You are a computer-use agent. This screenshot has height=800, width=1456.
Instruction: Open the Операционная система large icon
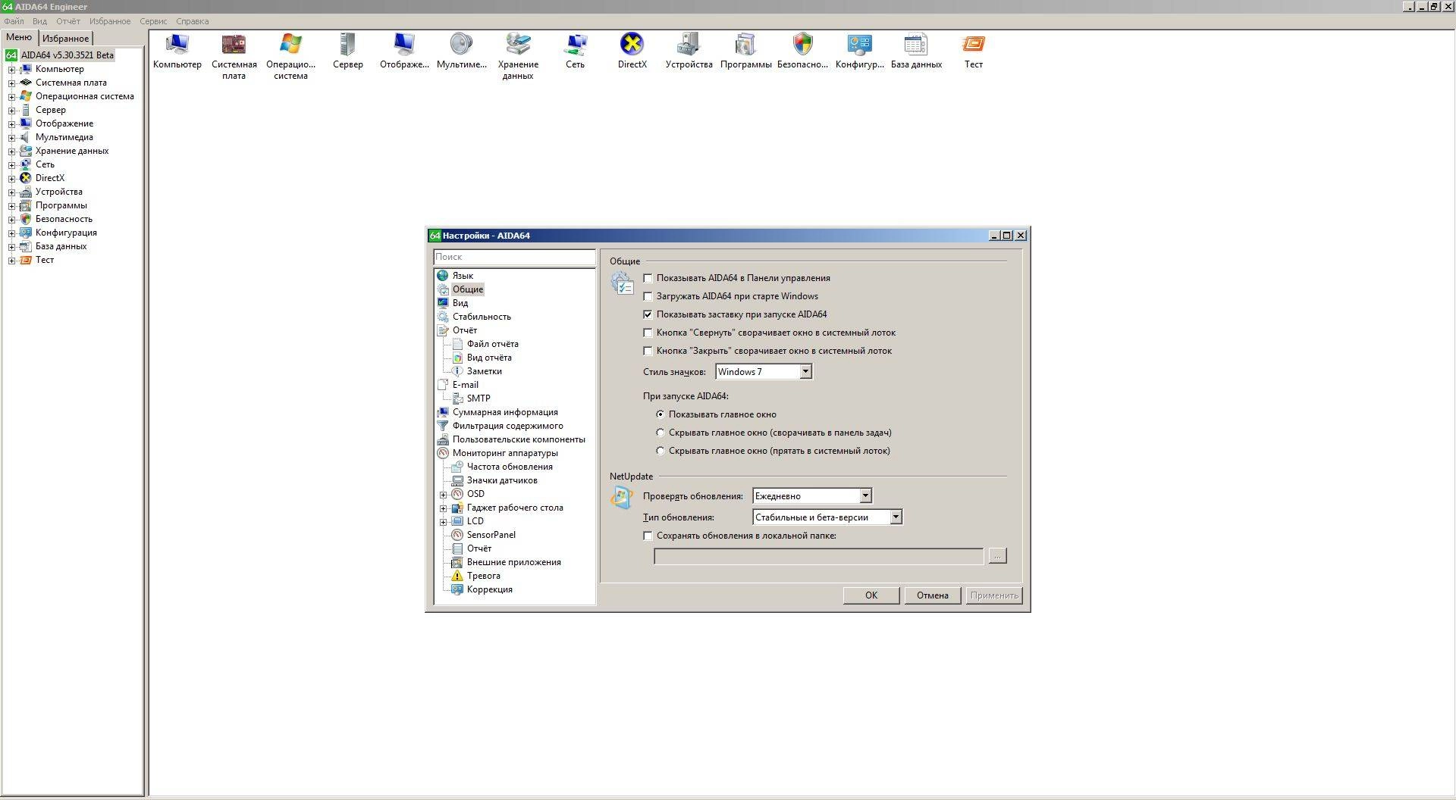290,56
